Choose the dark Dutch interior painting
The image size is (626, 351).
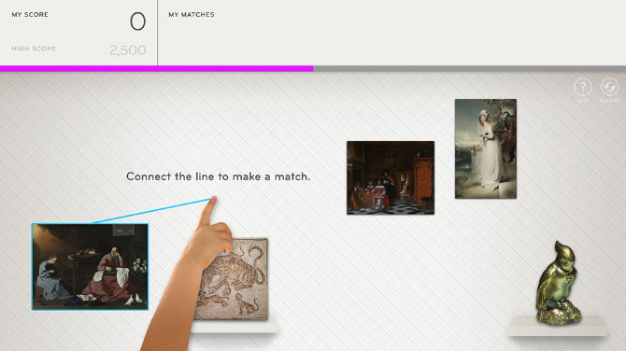pyautogui.click(x=391, y=177)
